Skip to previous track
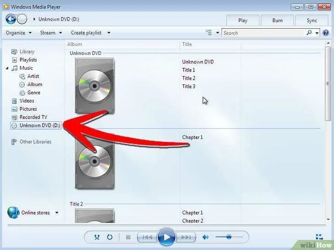334x250 pixels. click(147, 237)
